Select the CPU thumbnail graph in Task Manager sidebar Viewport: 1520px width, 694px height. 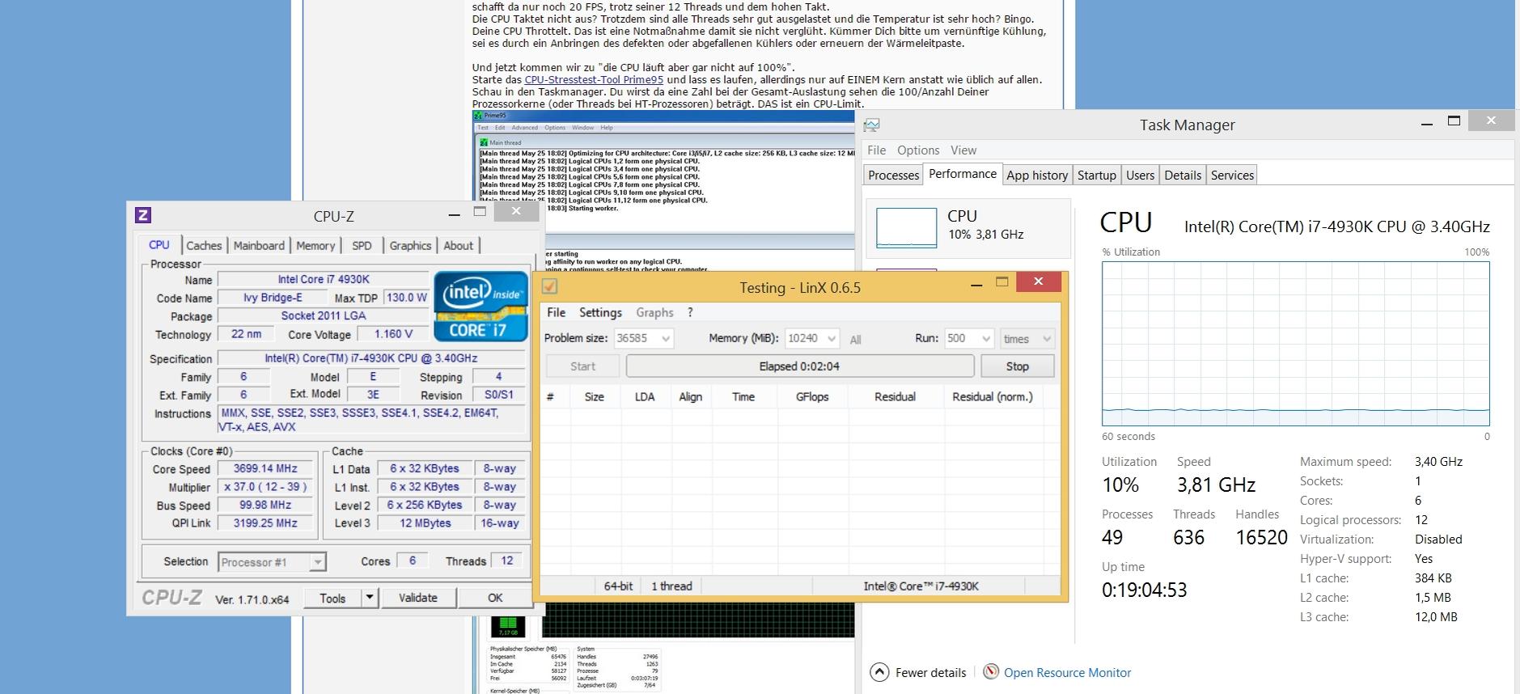[x=906, y=228]
